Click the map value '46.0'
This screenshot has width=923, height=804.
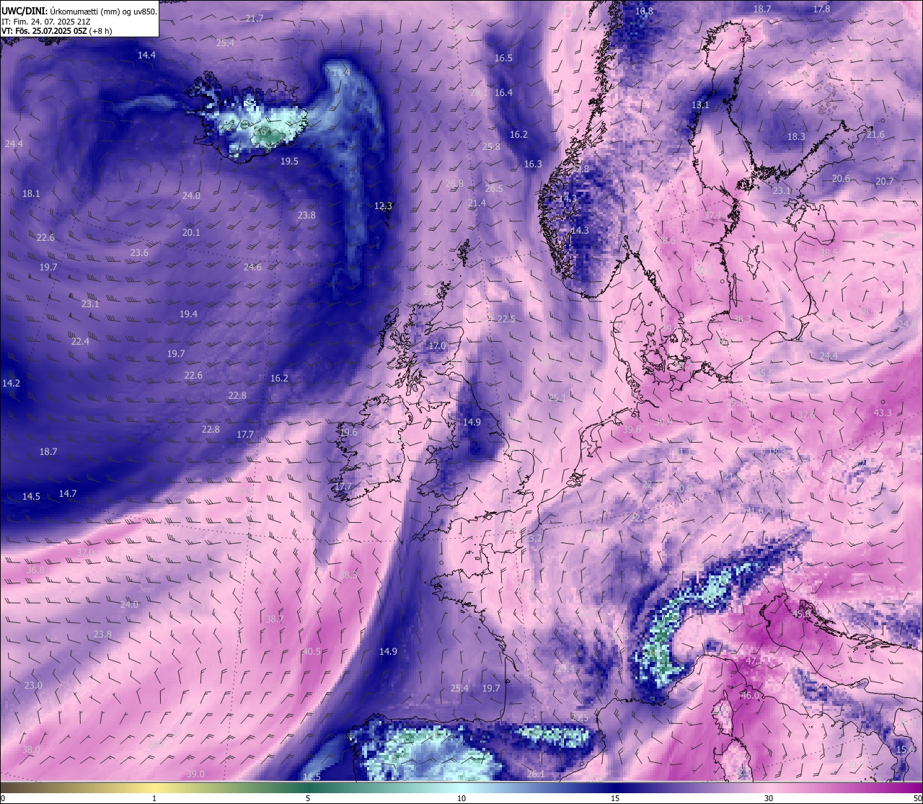751,696
